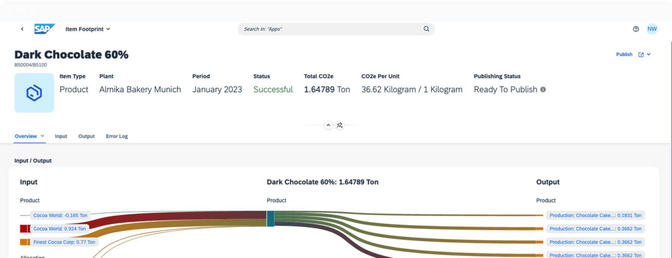Open the NW user avatar
Viewport: 672px width, 258px height.
click(652, 29)
